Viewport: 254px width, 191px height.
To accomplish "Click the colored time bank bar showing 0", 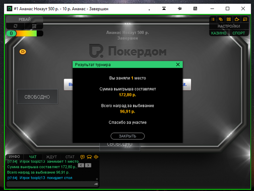I will coord(25,33).
